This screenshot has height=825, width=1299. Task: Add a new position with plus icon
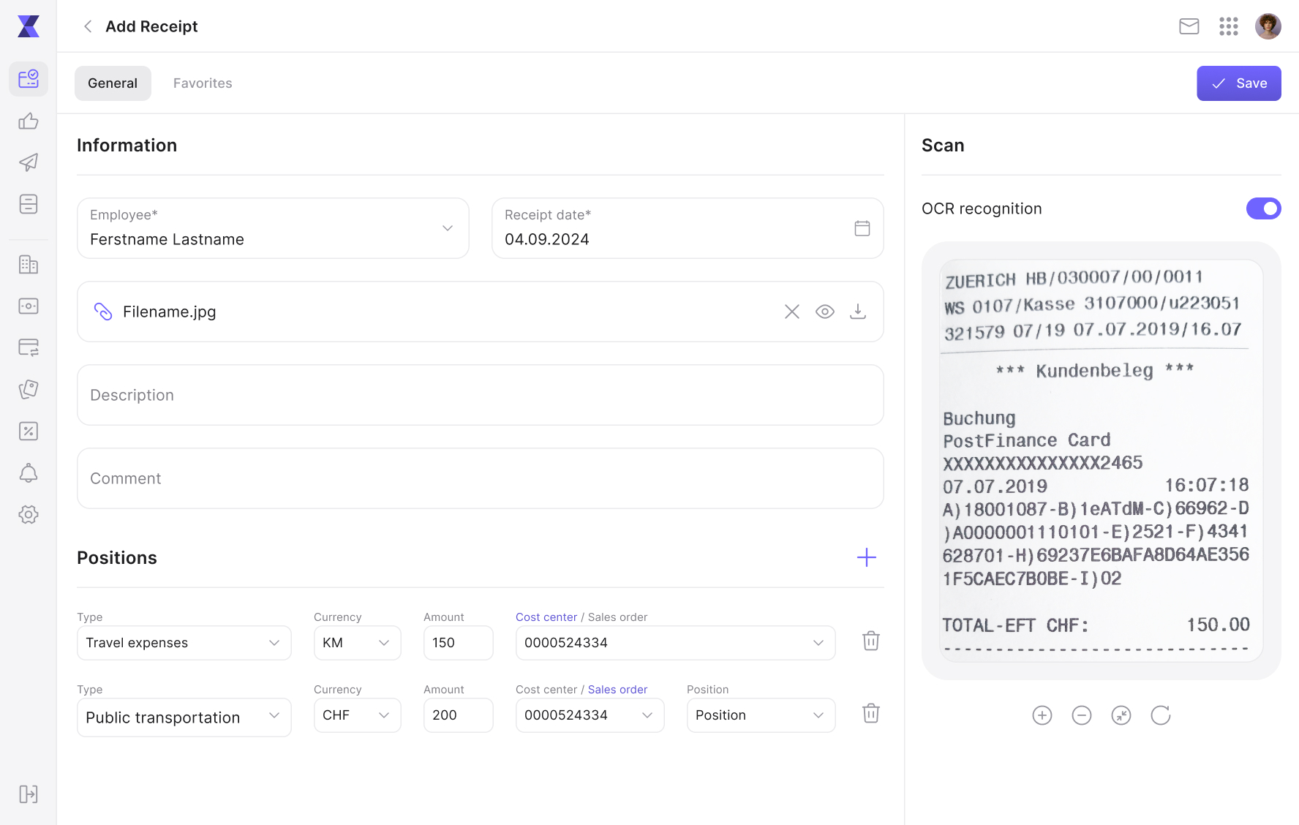pyautogui.click(x=867, y=557)
